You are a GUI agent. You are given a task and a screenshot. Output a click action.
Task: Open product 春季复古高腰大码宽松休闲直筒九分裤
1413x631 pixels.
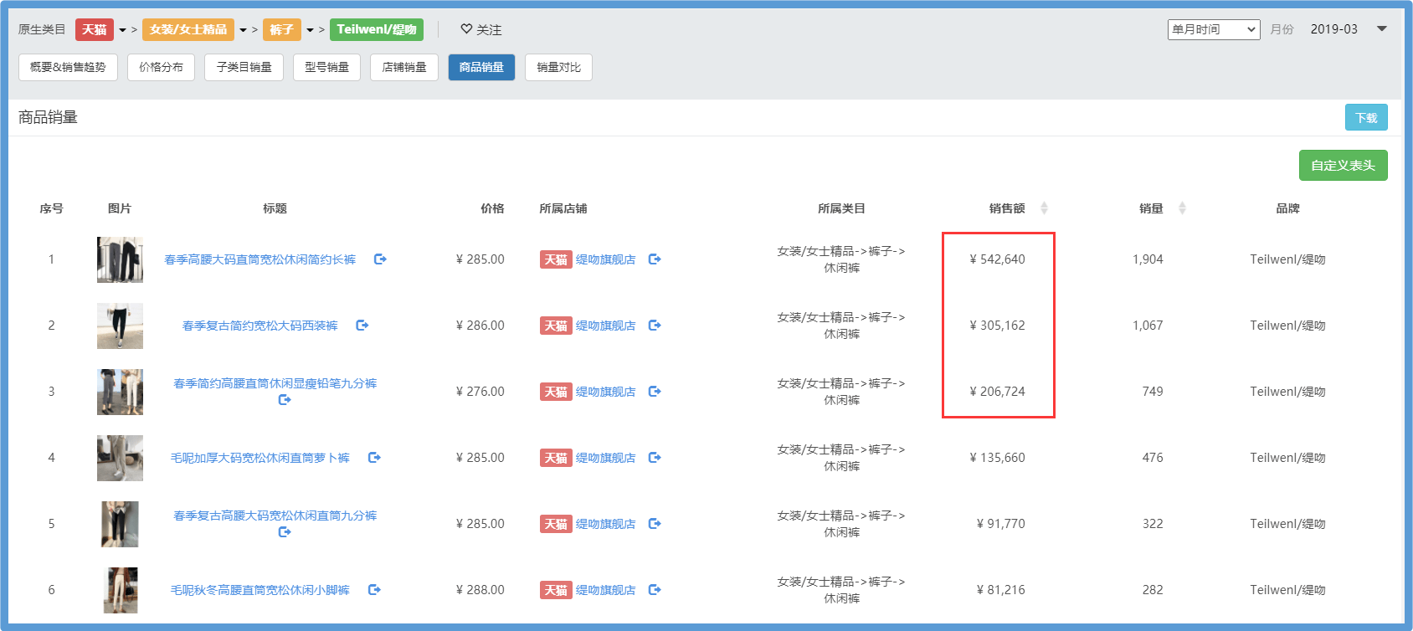(275, 516)
